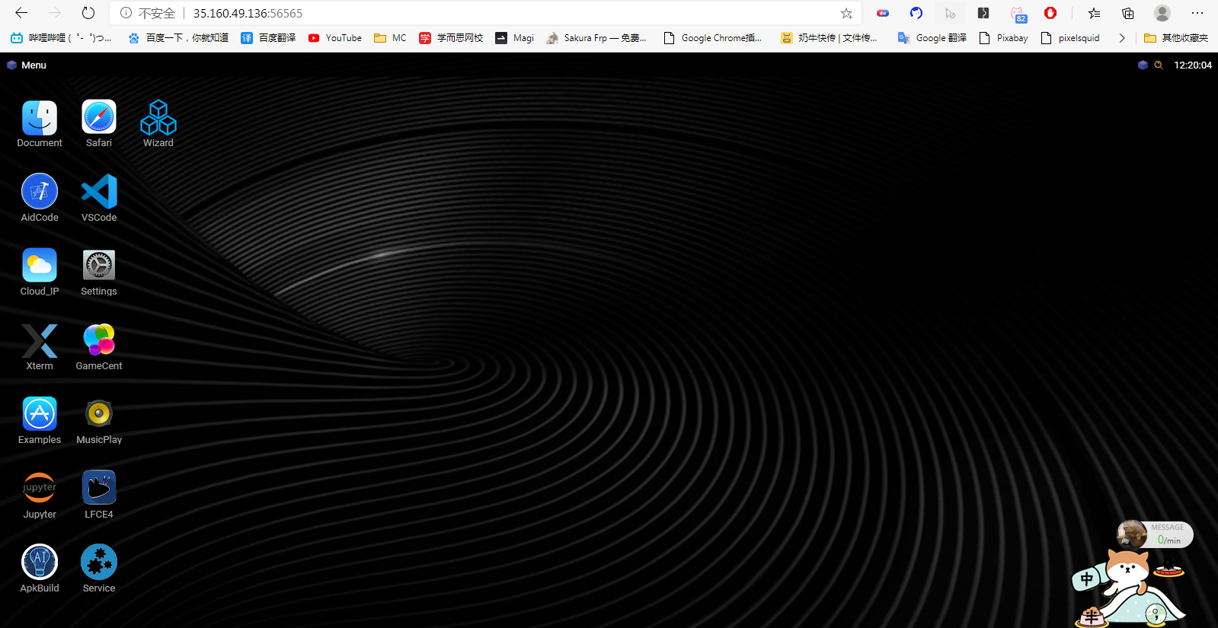This screenshot has height=628, width=1218.
Task: Open the Google 翻译 bookmark
Action: pyautogui.click(x=932, y=38)
